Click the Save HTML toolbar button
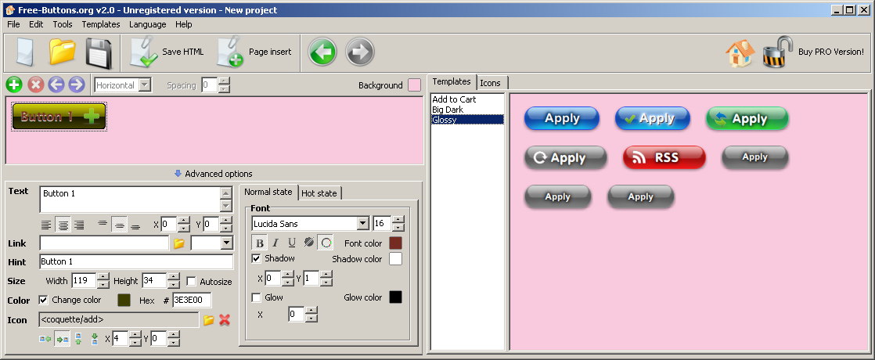The width and height of the screenshot is (875, 360). click(x=167, y=52)
